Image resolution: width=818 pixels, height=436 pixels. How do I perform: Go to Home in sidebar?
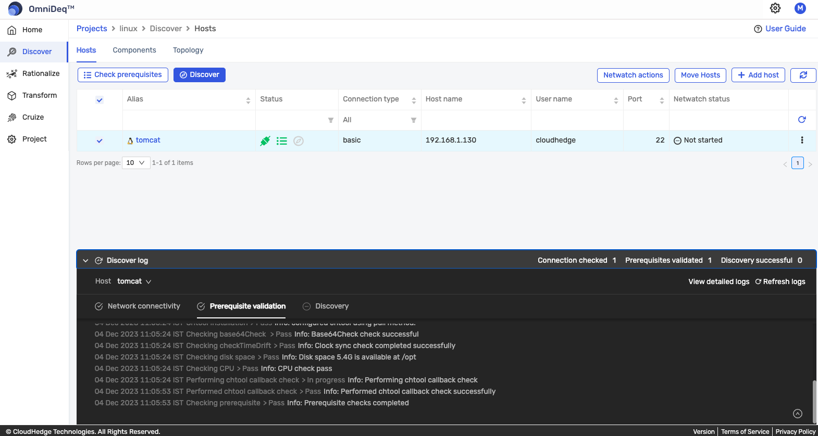tap(34, 30)
